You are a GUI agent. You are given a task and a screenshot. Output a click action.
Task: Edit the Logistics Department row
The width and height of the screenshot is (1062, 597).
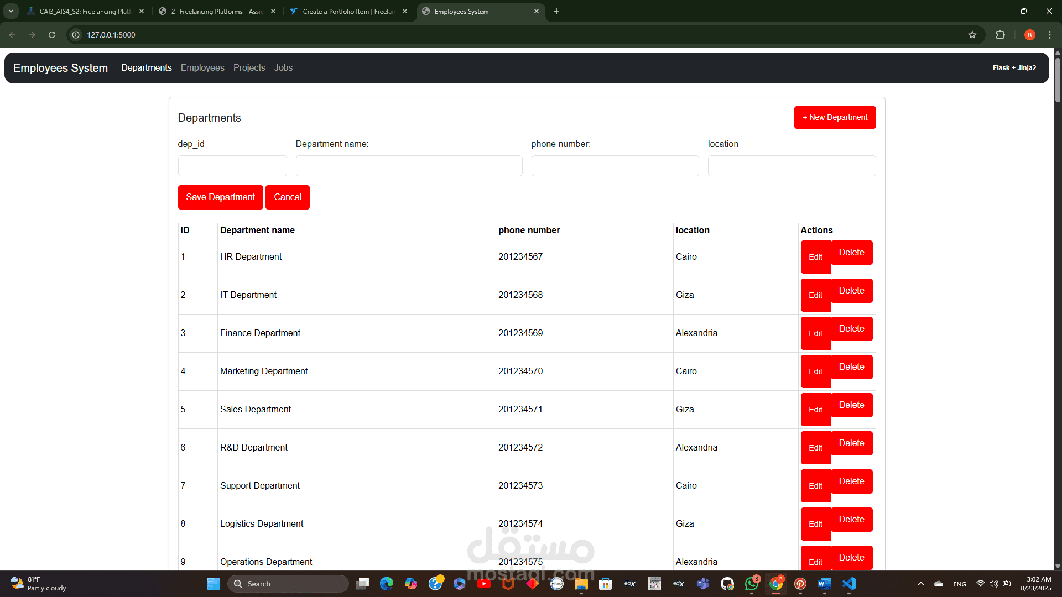pyautogui.click(x=815, y=524)
